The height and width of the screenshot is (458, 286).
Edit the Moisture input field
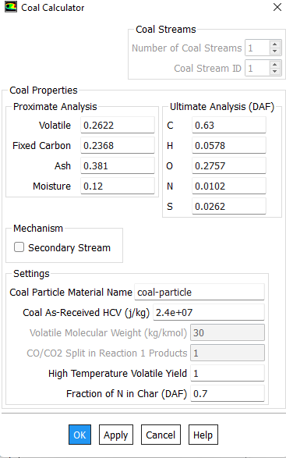pos(118,186)
